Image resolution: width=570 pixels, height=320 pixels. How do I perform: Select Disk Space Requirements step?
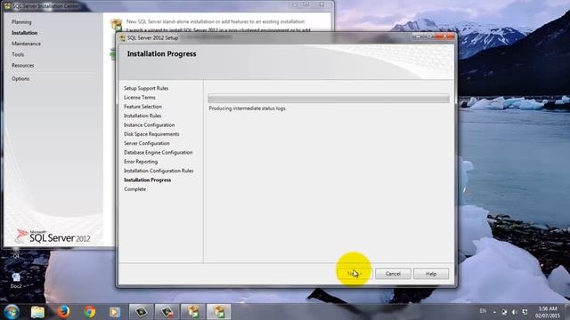(151, 134)
